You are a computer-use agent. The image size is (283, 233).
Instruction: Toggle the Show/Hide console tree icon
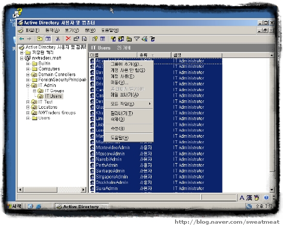(48, 39)
